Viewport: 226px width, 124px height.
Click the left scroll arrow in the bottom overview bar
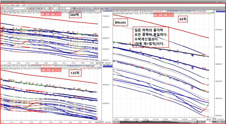tap(118, 122)
